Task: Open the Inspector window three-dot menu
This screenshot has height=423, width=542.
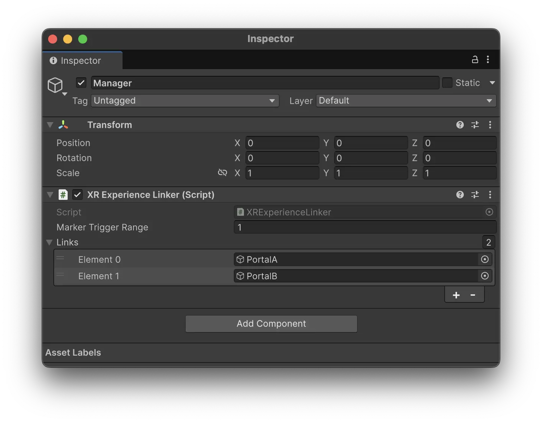Action: [x=488, y=59]
